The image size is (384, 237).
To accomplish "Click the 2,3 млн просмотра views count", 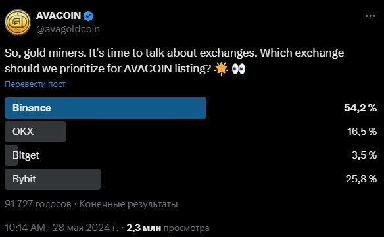I will click(168, 228).
